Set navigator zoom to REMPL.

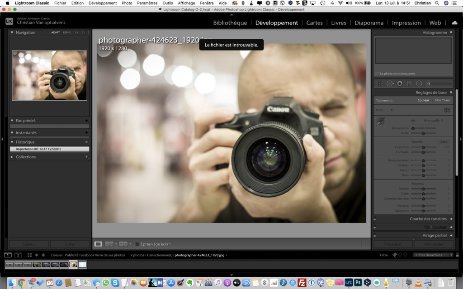(x=67, y=33)
